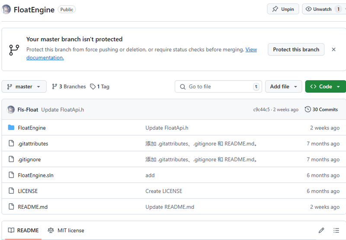346x240 pixels.
Task: Open the README.md file
Action: coord(33,207)
